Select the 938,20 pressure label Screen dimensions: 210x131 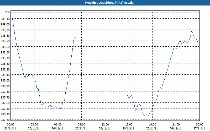tap(5, 69)
